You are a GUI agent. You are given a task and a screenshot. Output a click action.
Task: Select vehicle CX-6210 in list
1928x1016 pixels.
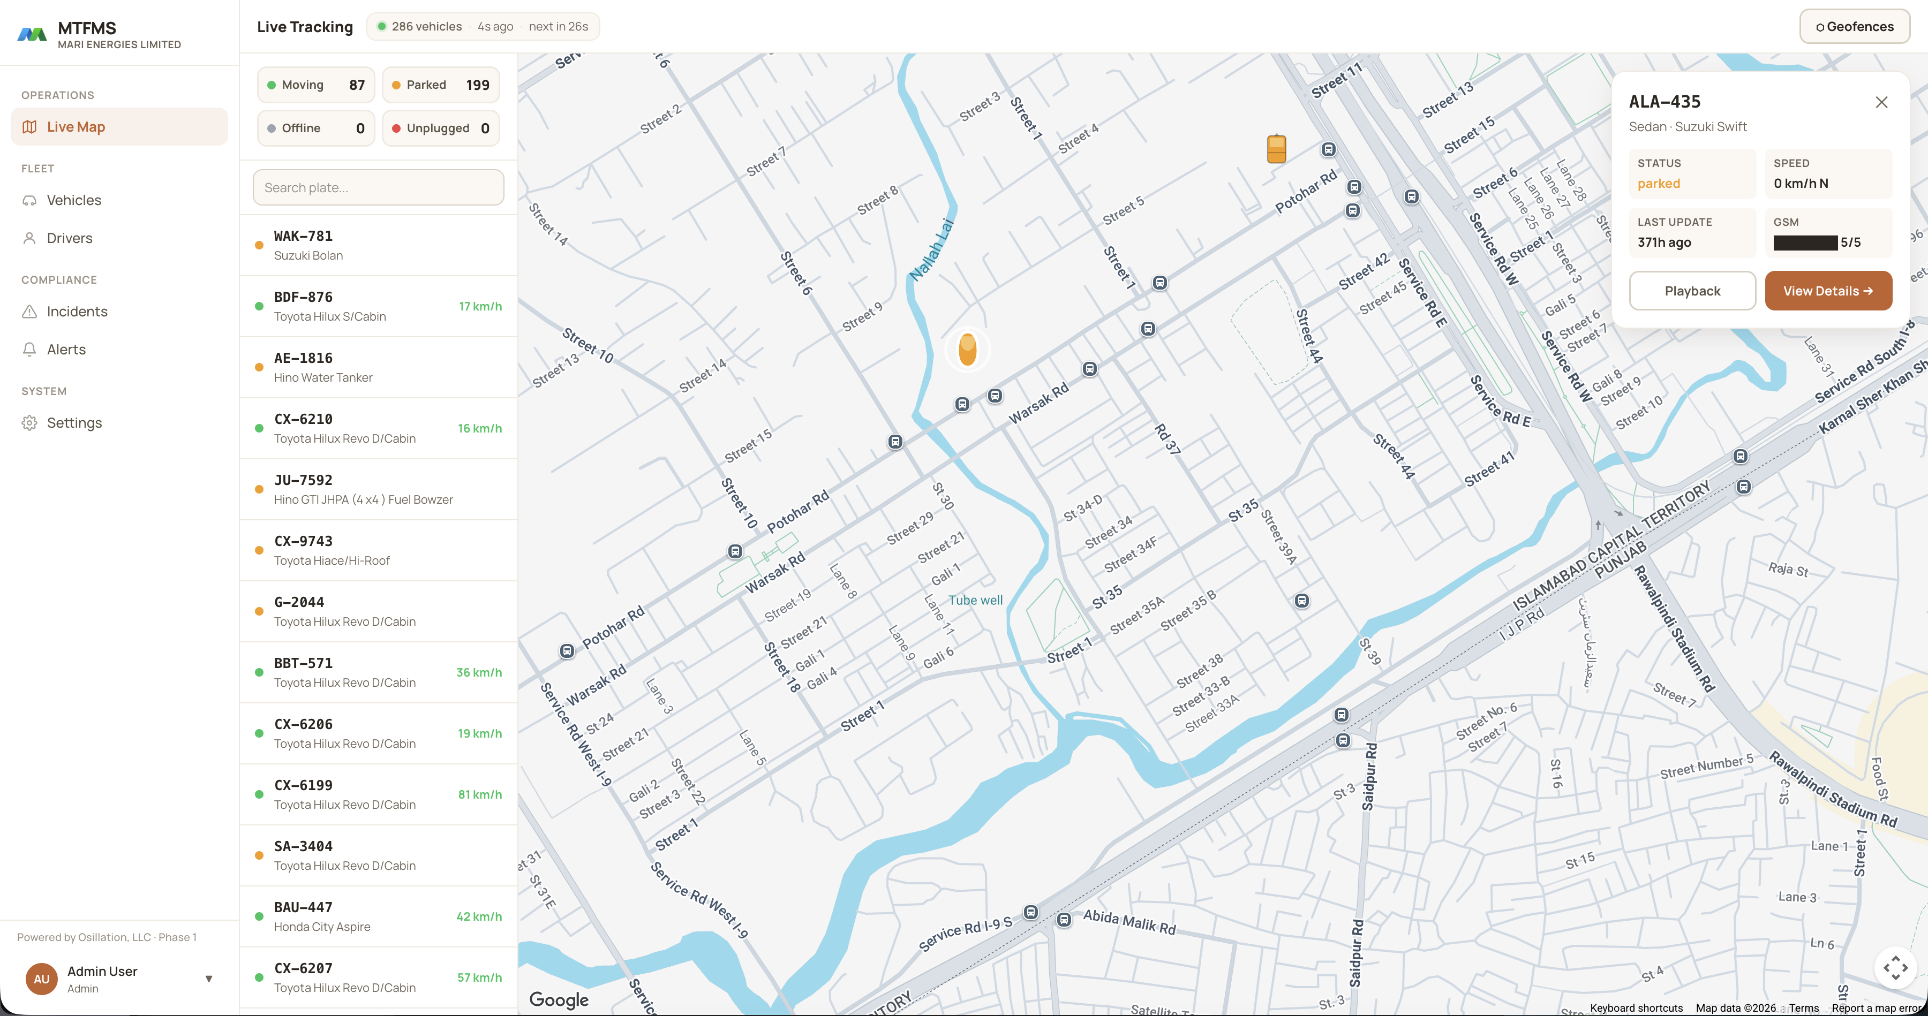click(x=379, y=429)
